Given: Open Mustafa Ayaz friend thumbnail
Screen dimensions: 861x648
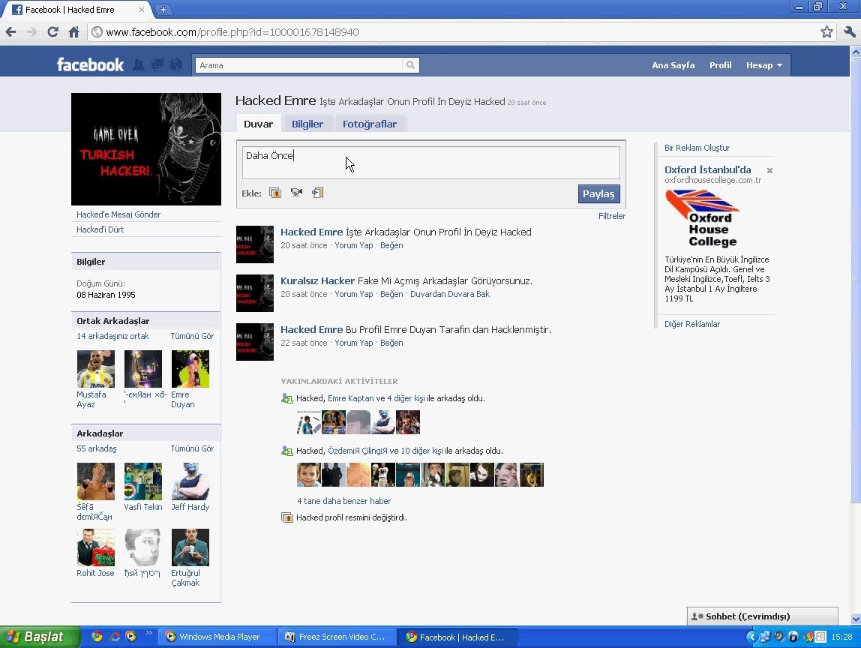Looking at the screenshot, I should click(x=95, y=369).
